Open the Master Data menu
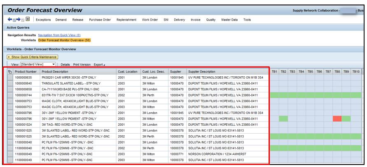Viewport: 367px width, 167px height. 229,20
